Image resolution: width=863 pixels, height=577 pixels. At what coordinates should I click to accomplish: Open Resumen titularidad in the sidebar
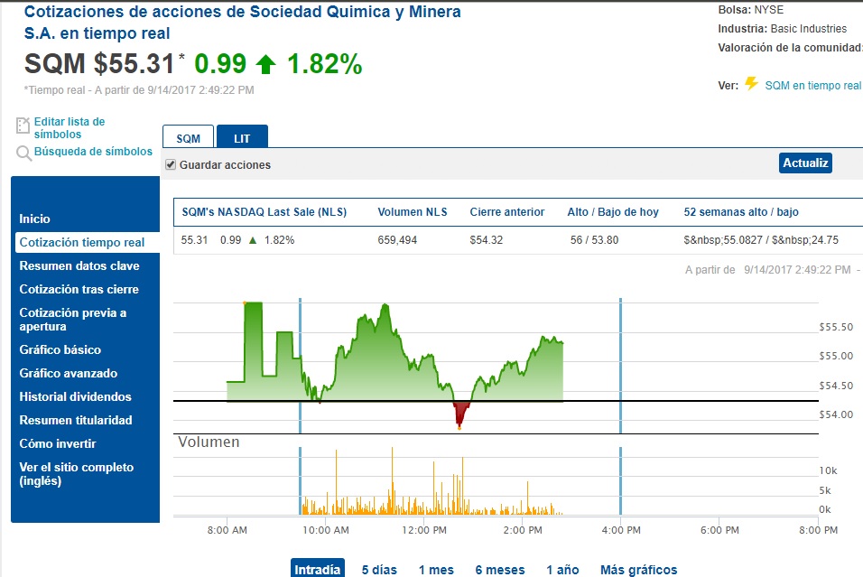76,420
